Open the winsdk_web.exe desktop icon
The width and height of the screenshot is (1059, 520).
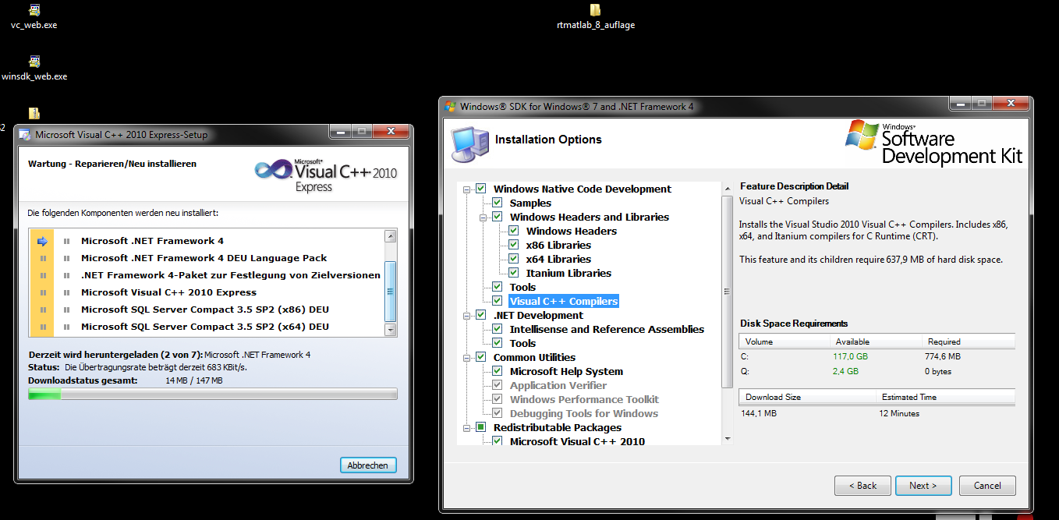(34, 62)
